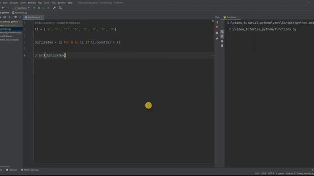Expand the video_tutorial_python project root
The width and height of the screenshot is (314, 176).
pyautogui.click(x=9, y=22)
